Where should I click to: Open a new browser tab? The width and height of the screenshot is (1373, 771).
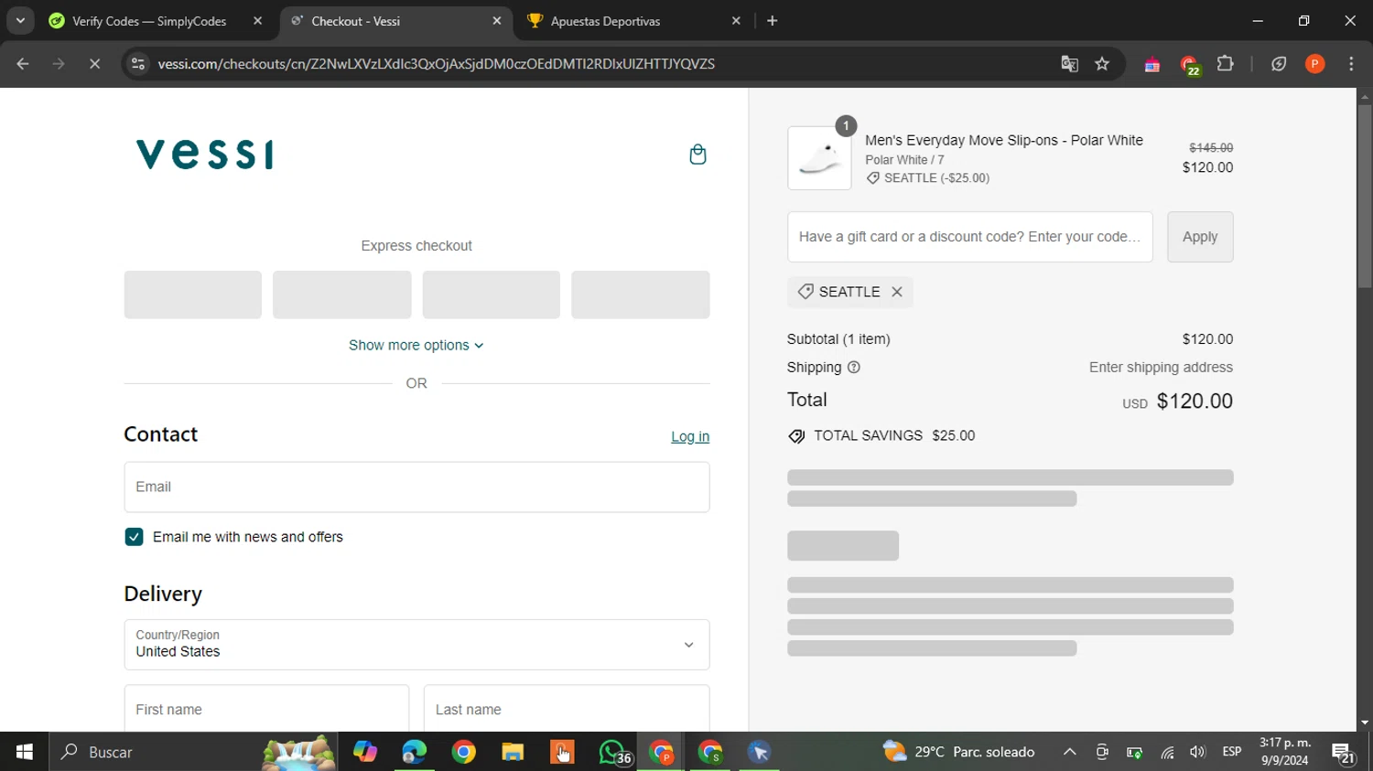tap(772, 20)
